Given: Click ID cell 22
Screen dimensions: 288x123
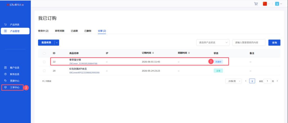Looking at the screenshot, I should pos(54,62).
